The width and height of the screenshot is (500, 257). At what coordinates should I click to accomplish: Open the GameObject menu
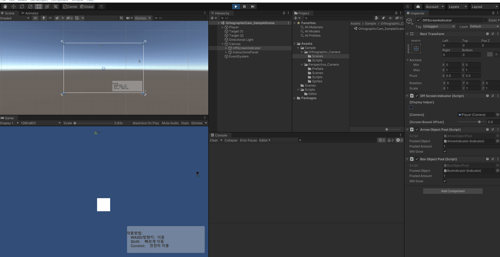click(39, 1)
